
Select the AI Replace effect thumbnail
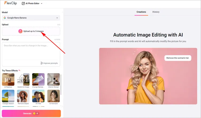[8, 79]
